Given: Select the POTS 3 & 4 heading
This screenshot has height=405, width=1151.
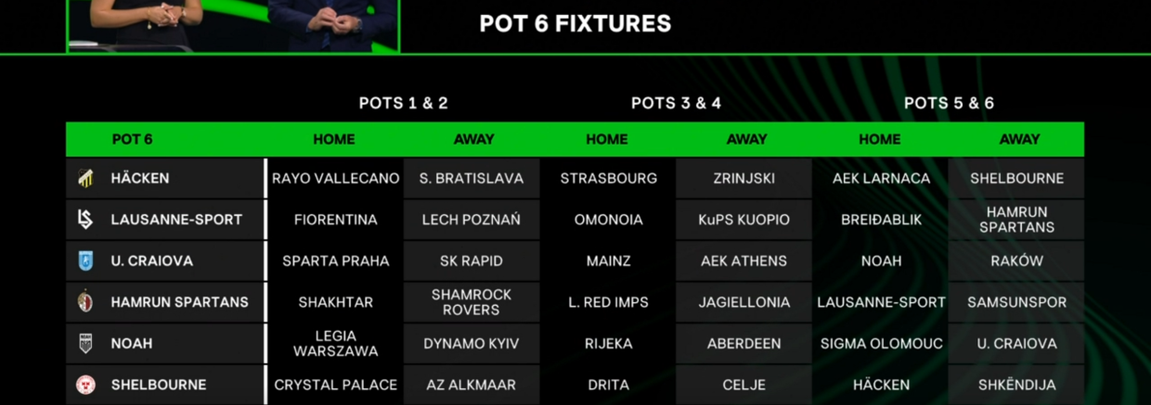Looking at the screenshot, I should [676, 103].
